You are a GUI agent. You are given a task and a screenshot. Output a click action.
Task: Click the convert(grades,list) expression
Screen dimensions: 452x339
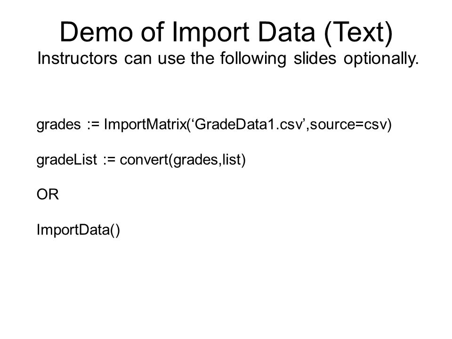[x=183, y=160]
